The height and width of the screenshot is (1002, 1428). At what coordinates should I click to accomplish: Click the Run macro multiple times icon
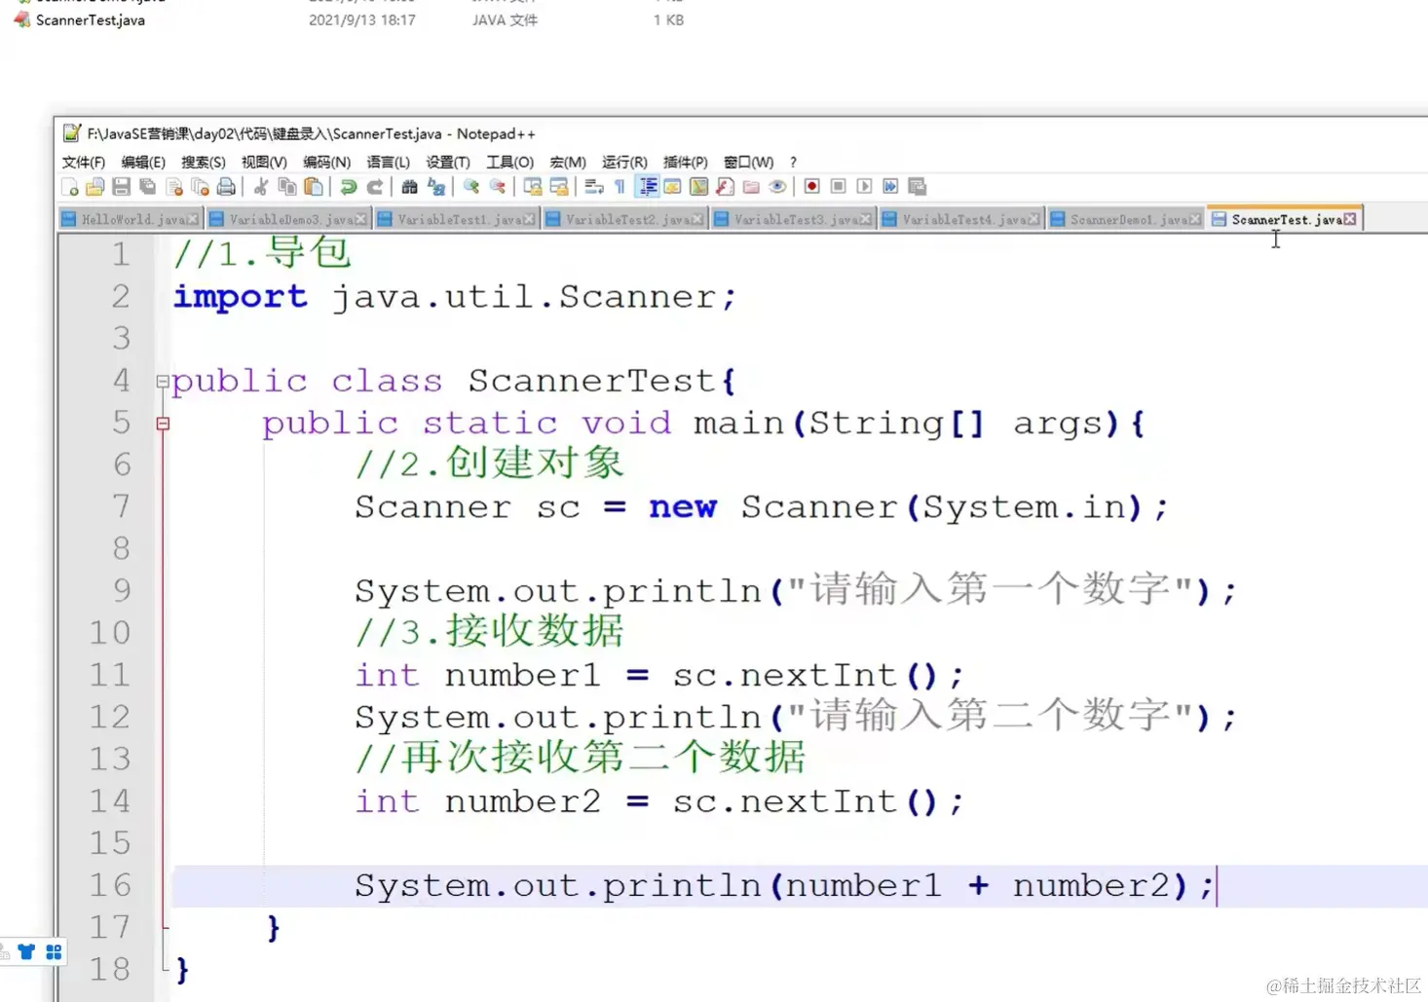pos(890,187)
